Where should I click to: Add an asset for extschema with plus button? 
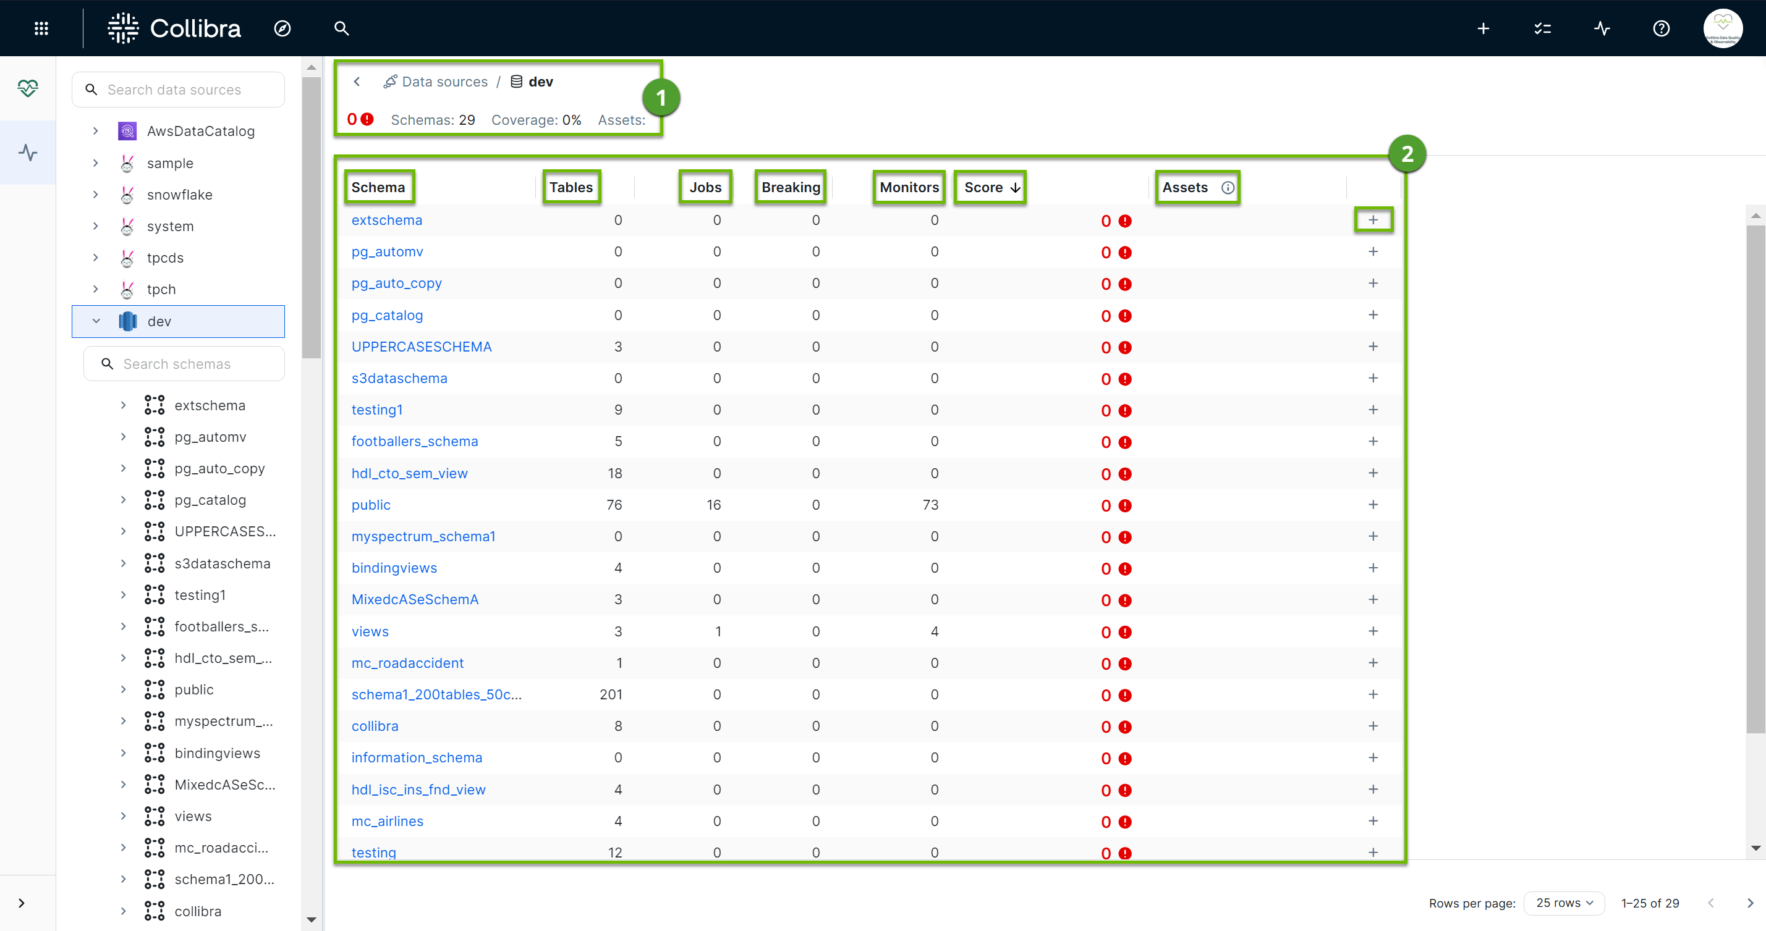pos(1374,220)
